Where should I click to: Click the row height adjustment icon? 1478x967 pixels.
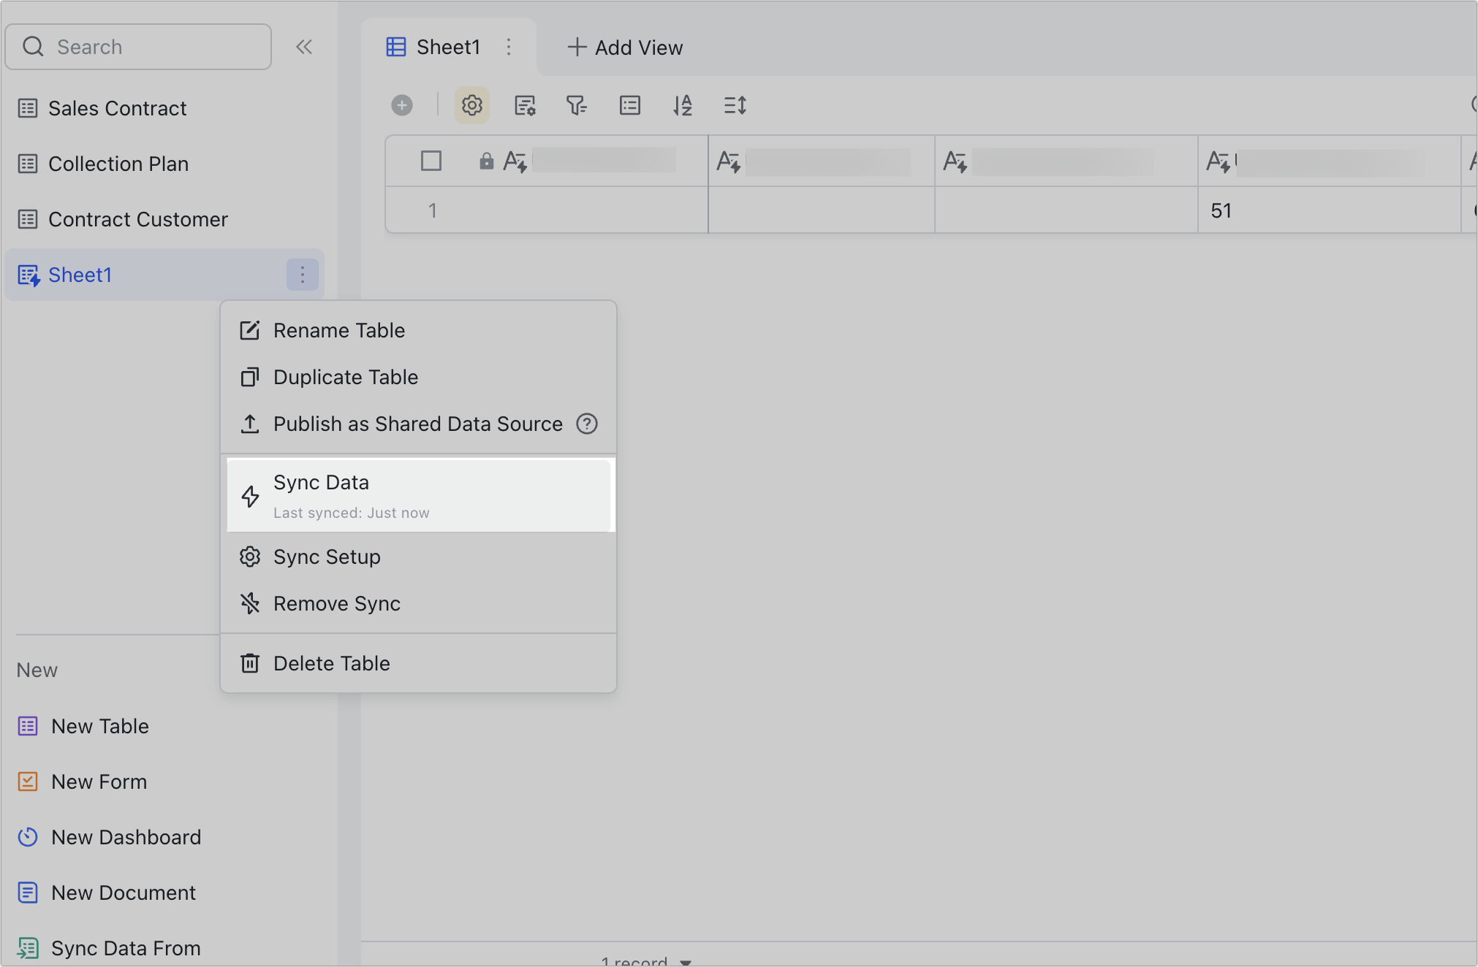pos(735,105)
